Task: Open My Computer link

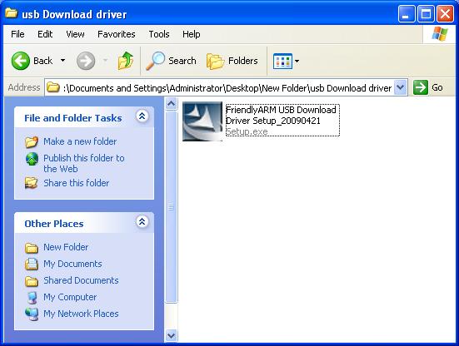Action: 70,297
